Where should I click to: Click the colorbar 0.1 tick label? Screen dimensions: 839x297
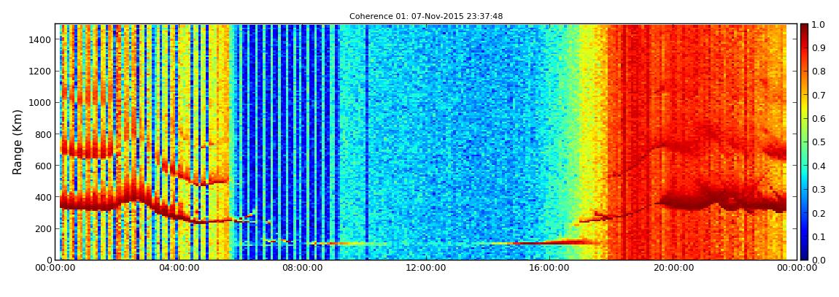coord(818,236)
